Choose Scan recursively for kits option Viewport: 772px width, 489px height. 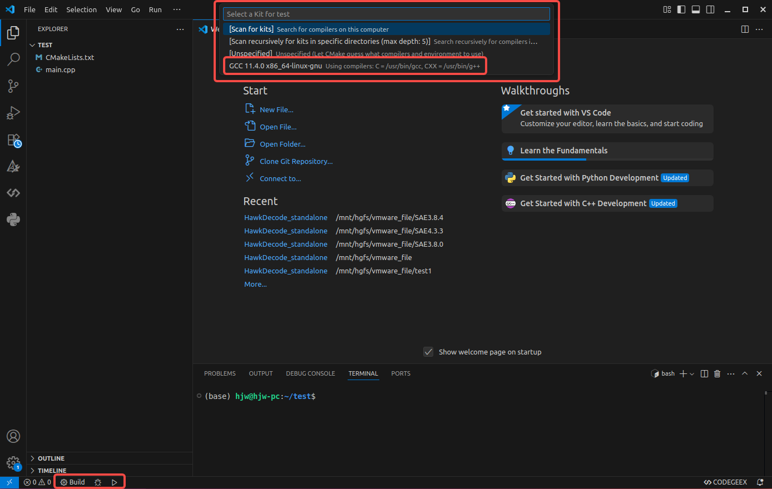coord(387,41)
